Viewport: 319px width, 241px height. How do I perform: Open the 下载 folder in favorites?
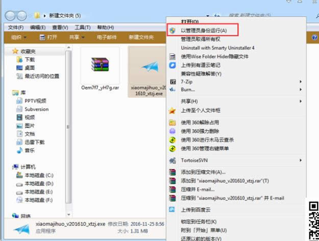click(x=29, y=60)
